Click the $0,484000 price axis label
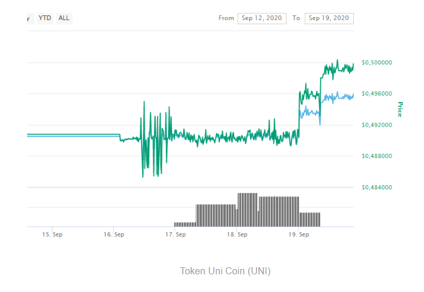The width and height of the screenshot is (424, 292). [377, 187]
